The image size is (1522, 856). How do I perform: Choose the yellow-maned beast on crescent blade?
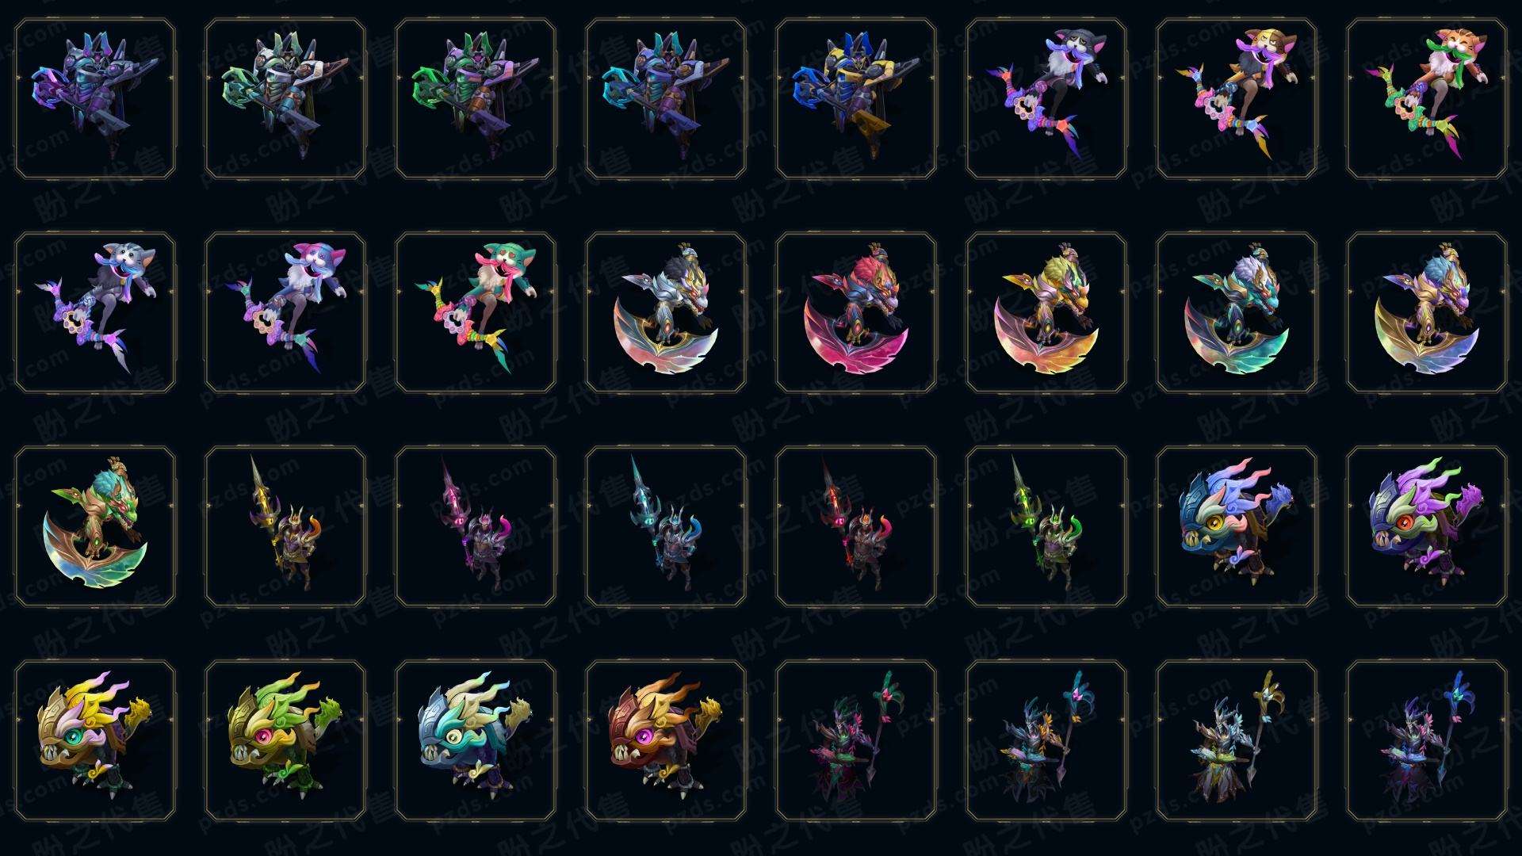tap(1046, 312)
